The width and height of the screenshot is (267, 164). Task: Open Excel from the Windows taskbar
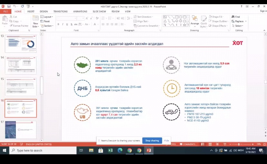(x=110, y=150)
